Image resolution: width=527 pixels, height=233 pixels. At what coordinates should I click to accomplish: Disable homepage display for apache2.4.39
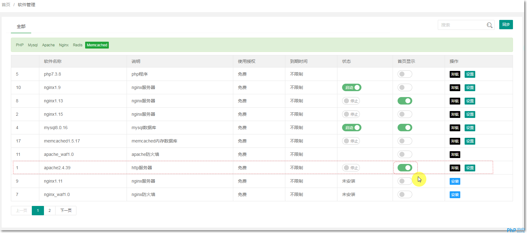click(x=405, y=168)
